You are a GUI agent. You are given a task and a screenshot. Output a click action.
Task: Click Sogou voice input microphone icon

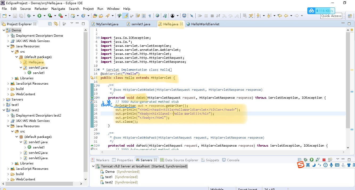coord(331,165)
